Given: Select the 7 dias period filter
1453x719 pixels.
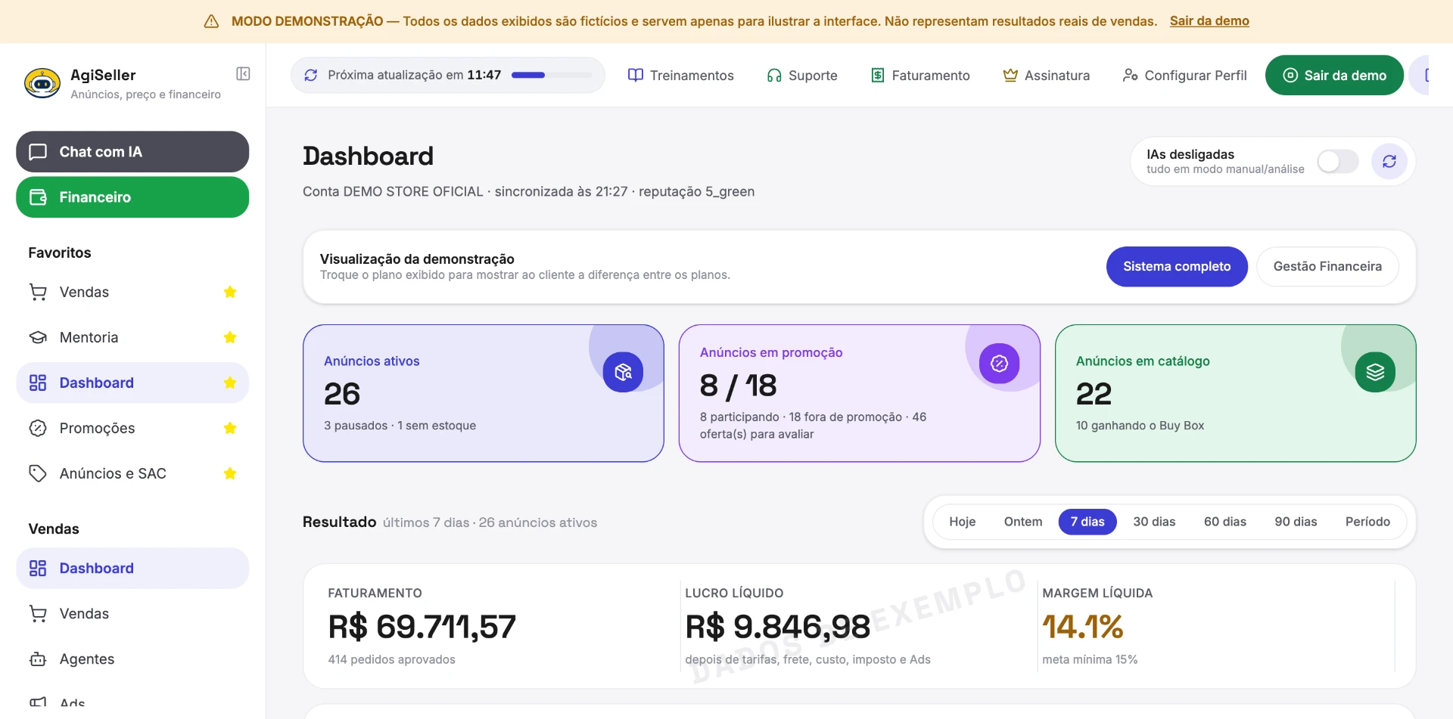Looking at the screenshot, I should click(x=1087, y=522).
